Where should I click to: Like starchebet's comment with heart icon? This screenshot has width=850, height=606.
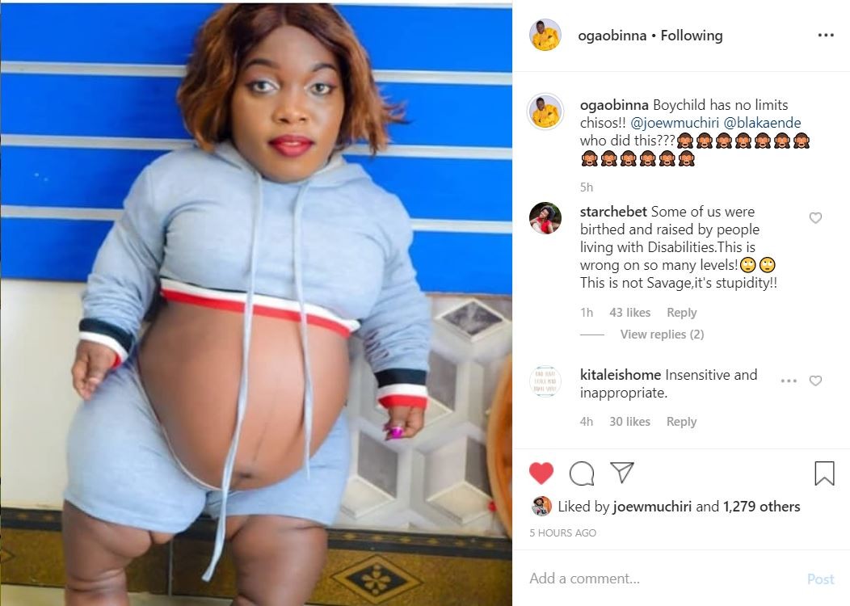815,218
